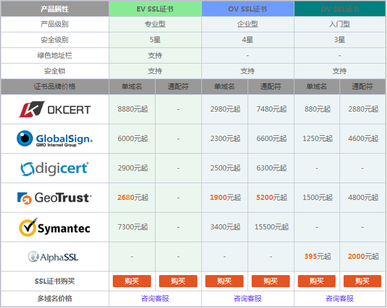Open 咨询客服 link under EV SSL
This screenshot has width=387, height=308.
[x=155, y=299]
